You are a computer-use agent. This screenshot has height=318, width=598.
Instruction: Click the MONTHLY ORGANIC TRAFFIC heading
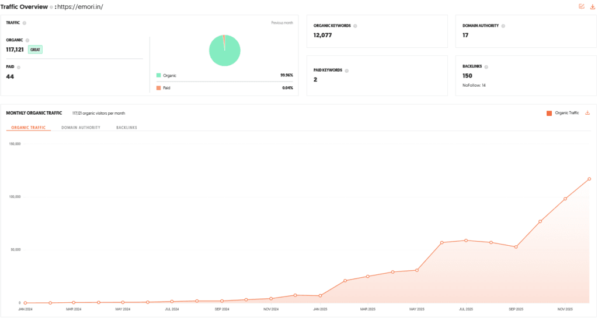tap(34, 113)
